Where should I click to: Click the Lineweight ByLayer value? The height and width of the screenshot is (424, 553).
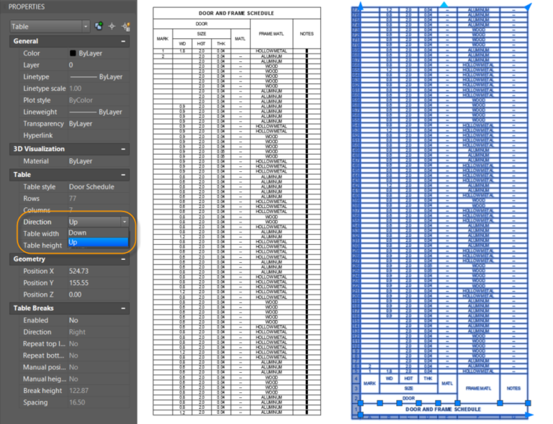pos(96,112)
